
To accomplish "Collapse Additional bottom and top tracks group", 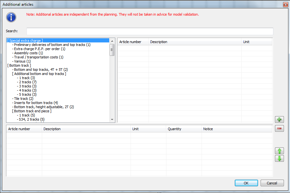I will (x=39, y=74).
